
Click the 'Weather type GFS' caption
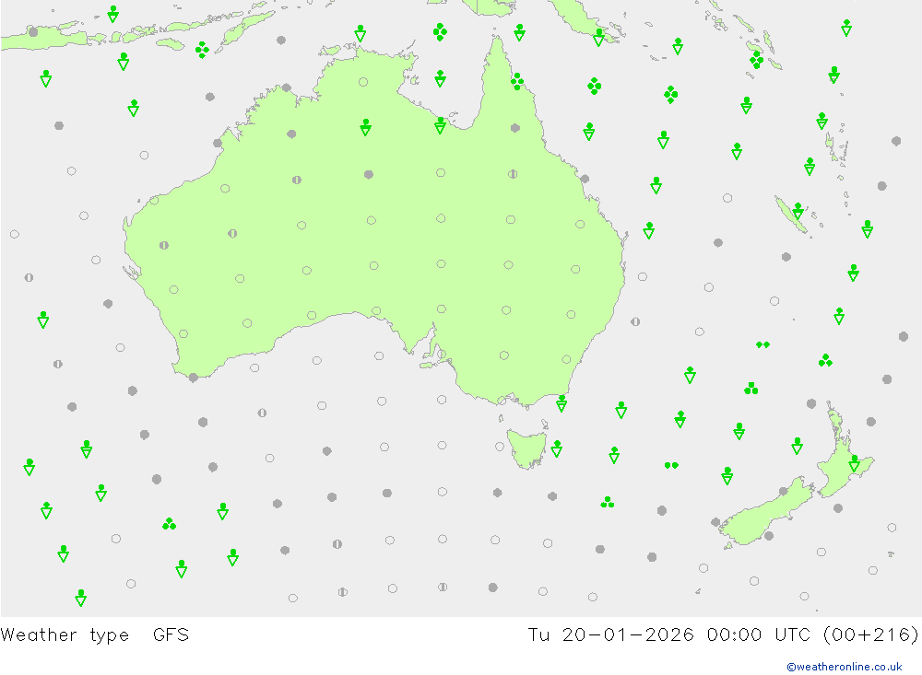point(95,634)
